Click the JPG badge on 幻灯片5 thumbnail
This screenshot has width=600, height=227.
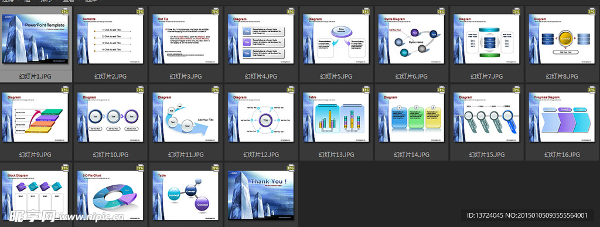[x=366, y=12]
